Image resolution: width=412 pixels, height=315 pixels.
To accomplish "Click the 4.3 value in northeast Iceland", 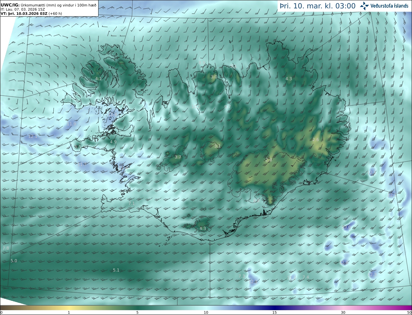I will click(289, 79).
